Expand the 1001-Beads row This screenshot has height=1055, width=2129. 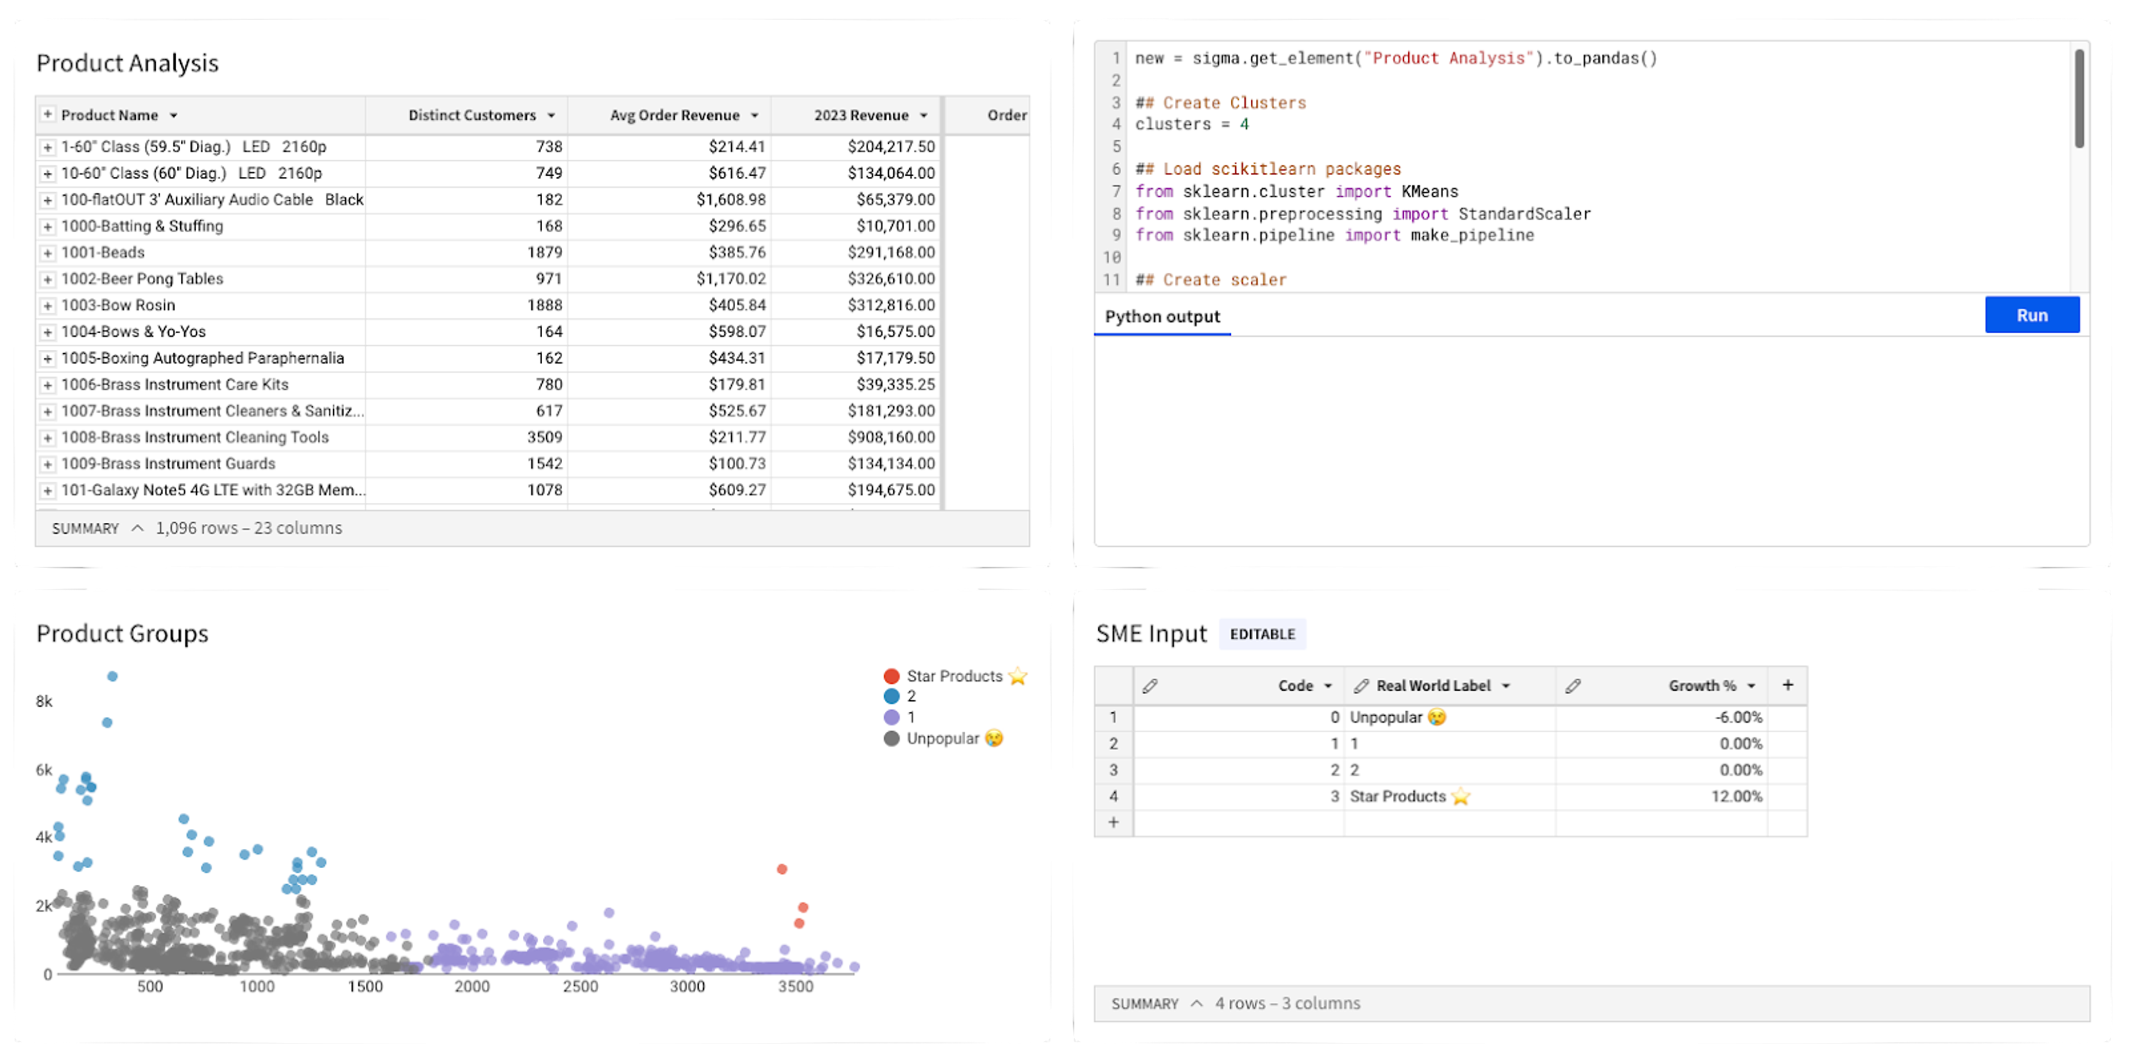point(48,253)
